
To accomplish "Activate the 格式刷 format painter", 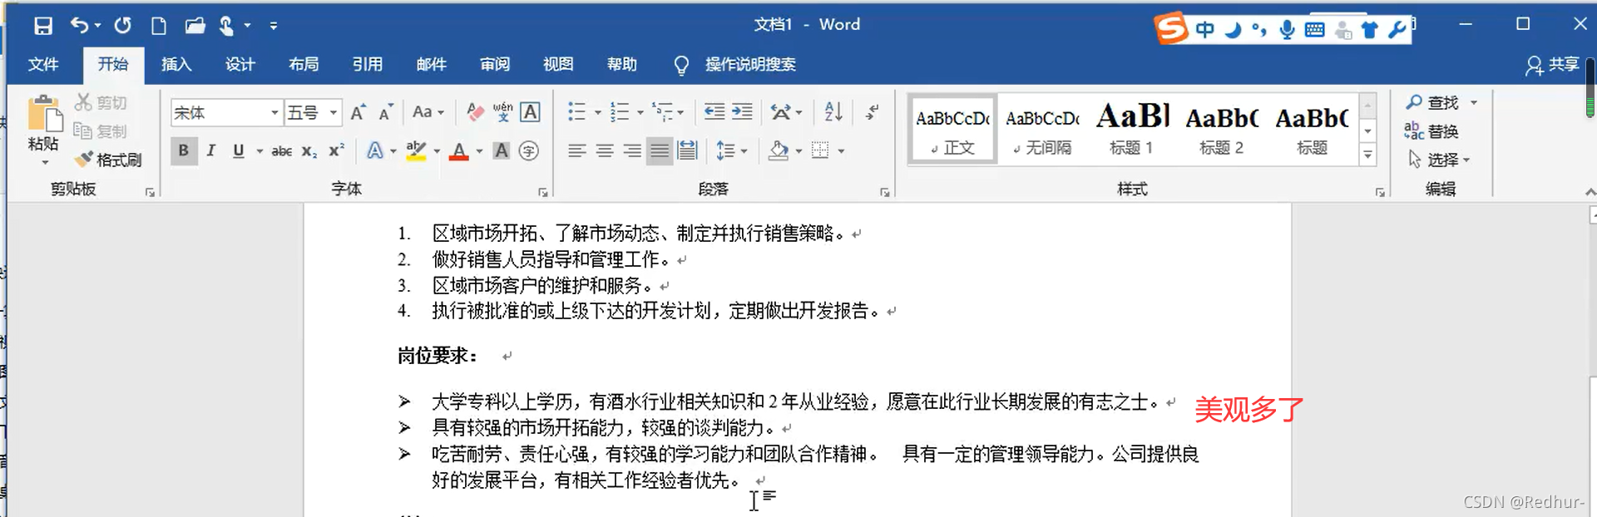I will (108, 160).
